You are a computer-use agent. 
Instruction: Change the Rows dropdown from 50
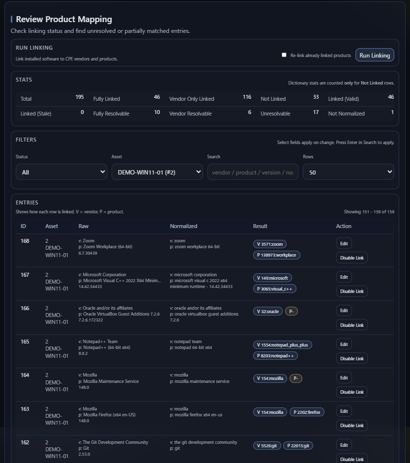click(348, 172)
